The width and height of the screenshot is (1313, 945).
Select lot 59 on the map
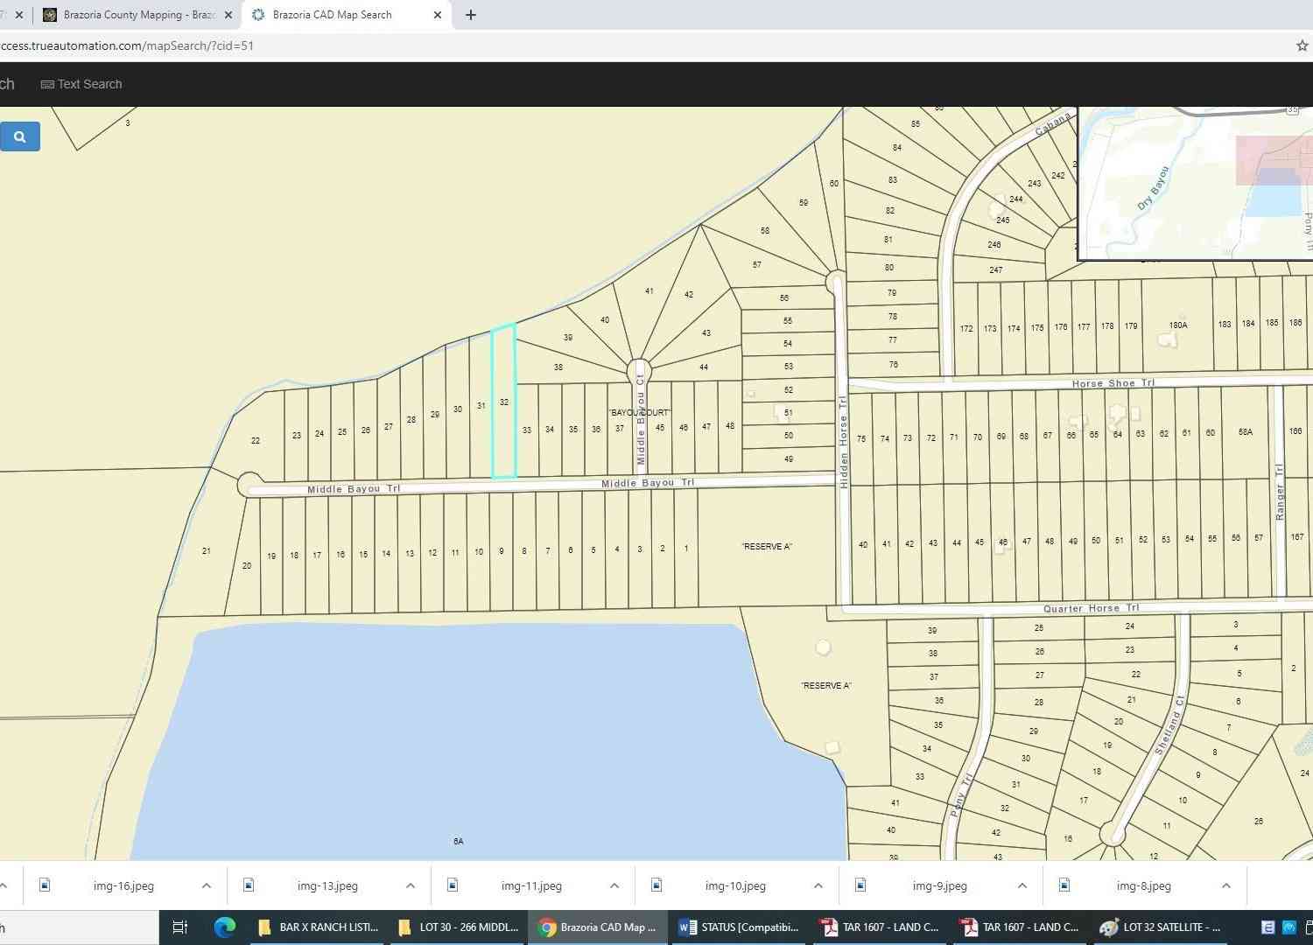(804, 203)
